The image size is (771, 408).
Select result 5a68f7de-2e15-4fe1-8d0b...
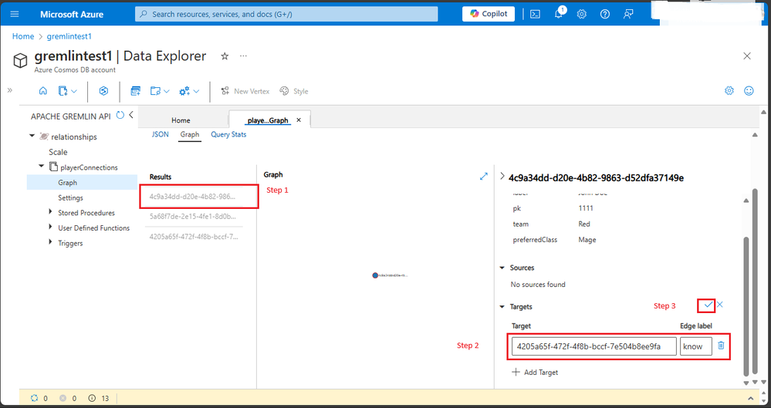coord(193,216)
